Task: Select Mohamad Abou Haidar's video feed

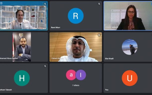Action: [x=22, y=47]
